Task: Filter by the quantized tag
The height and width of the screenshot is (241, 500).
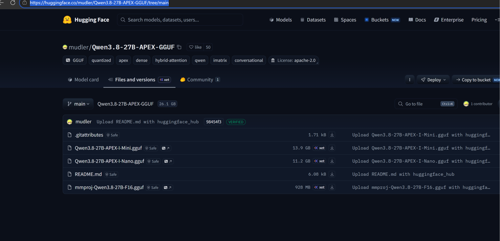Action: pyautogui.click(x=101, y=60)
